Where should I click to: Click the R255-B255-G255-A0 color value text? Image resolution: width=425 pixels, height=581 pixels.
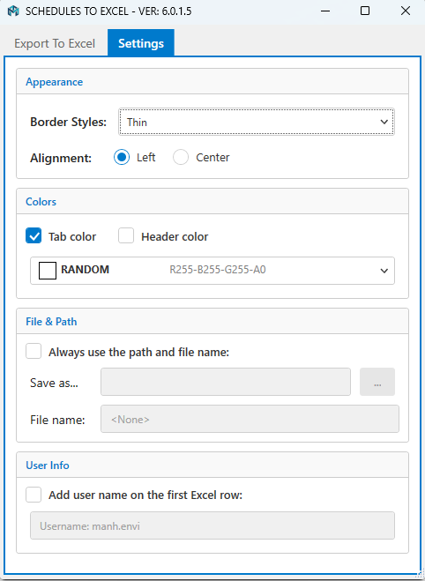tap(218, 270)
